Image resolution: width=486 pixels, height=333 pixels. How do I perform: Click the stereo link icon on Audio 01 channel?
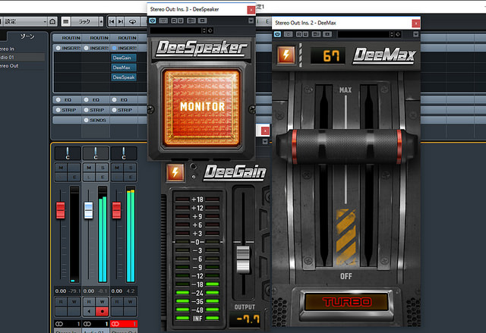pos(87,324)
